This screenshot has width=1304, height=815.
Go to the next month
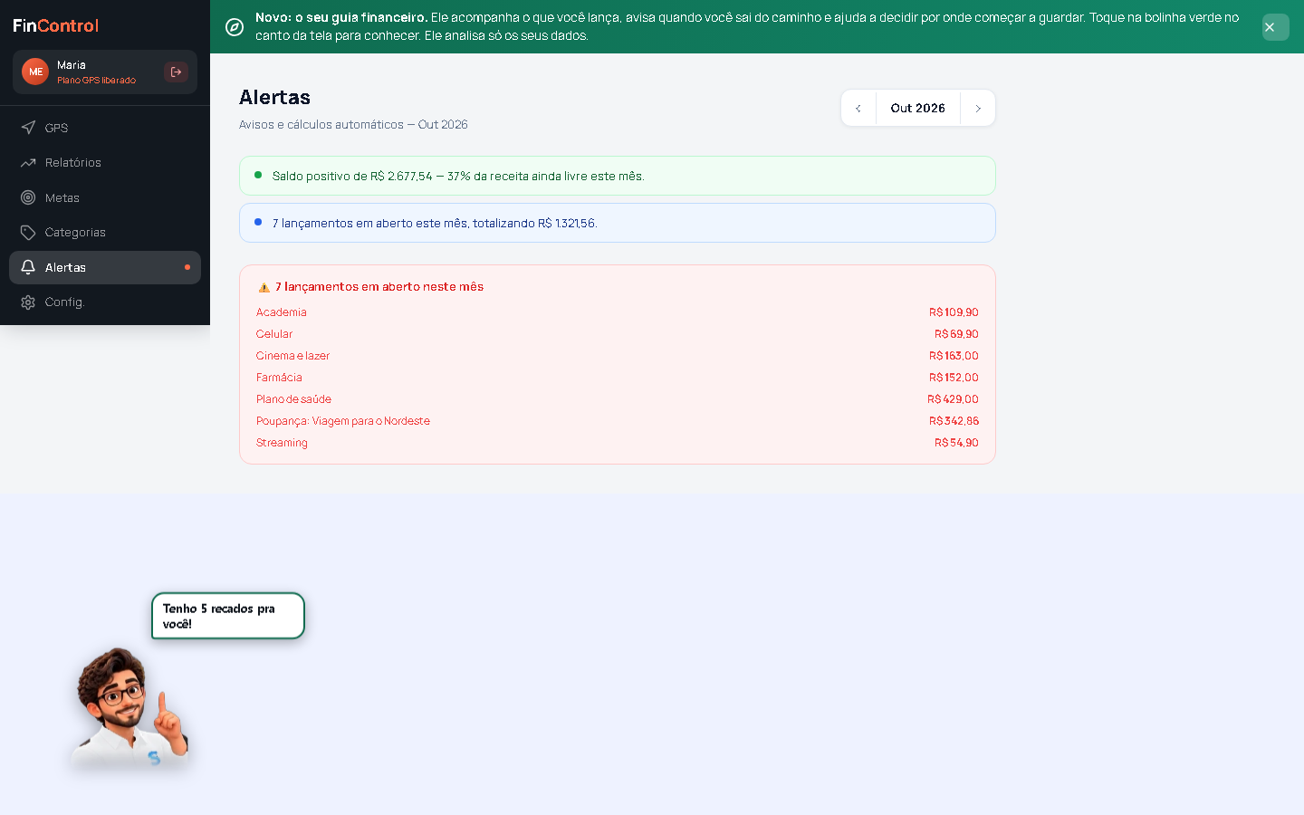978,108
